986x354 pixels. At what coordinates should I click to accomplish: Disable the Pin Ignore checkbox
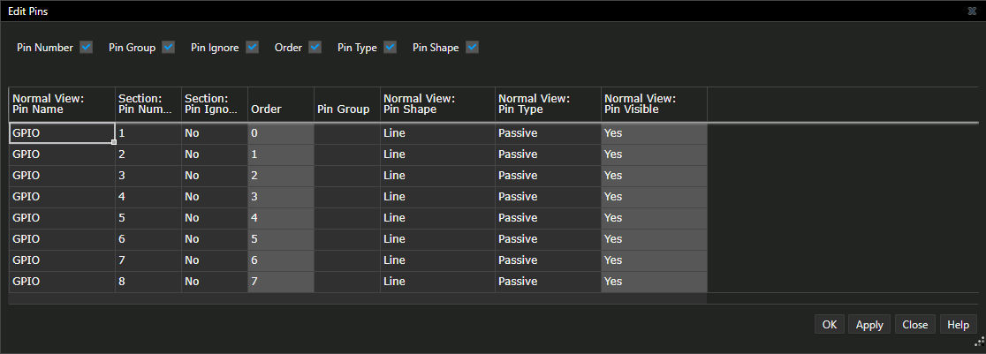point(252,48)
